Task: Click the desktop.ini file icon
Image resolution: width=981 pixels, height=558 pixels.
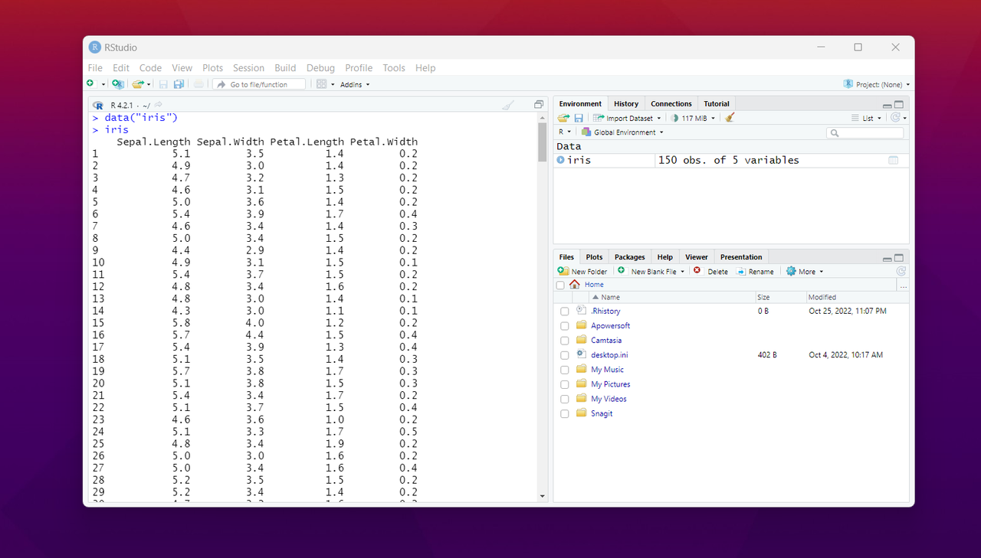Action: [x=581, y=354]
